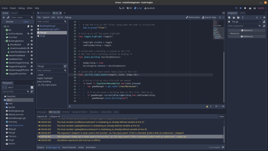268x151 pixels.
Task: Expand the Font folder
Action: coord(5,104)
